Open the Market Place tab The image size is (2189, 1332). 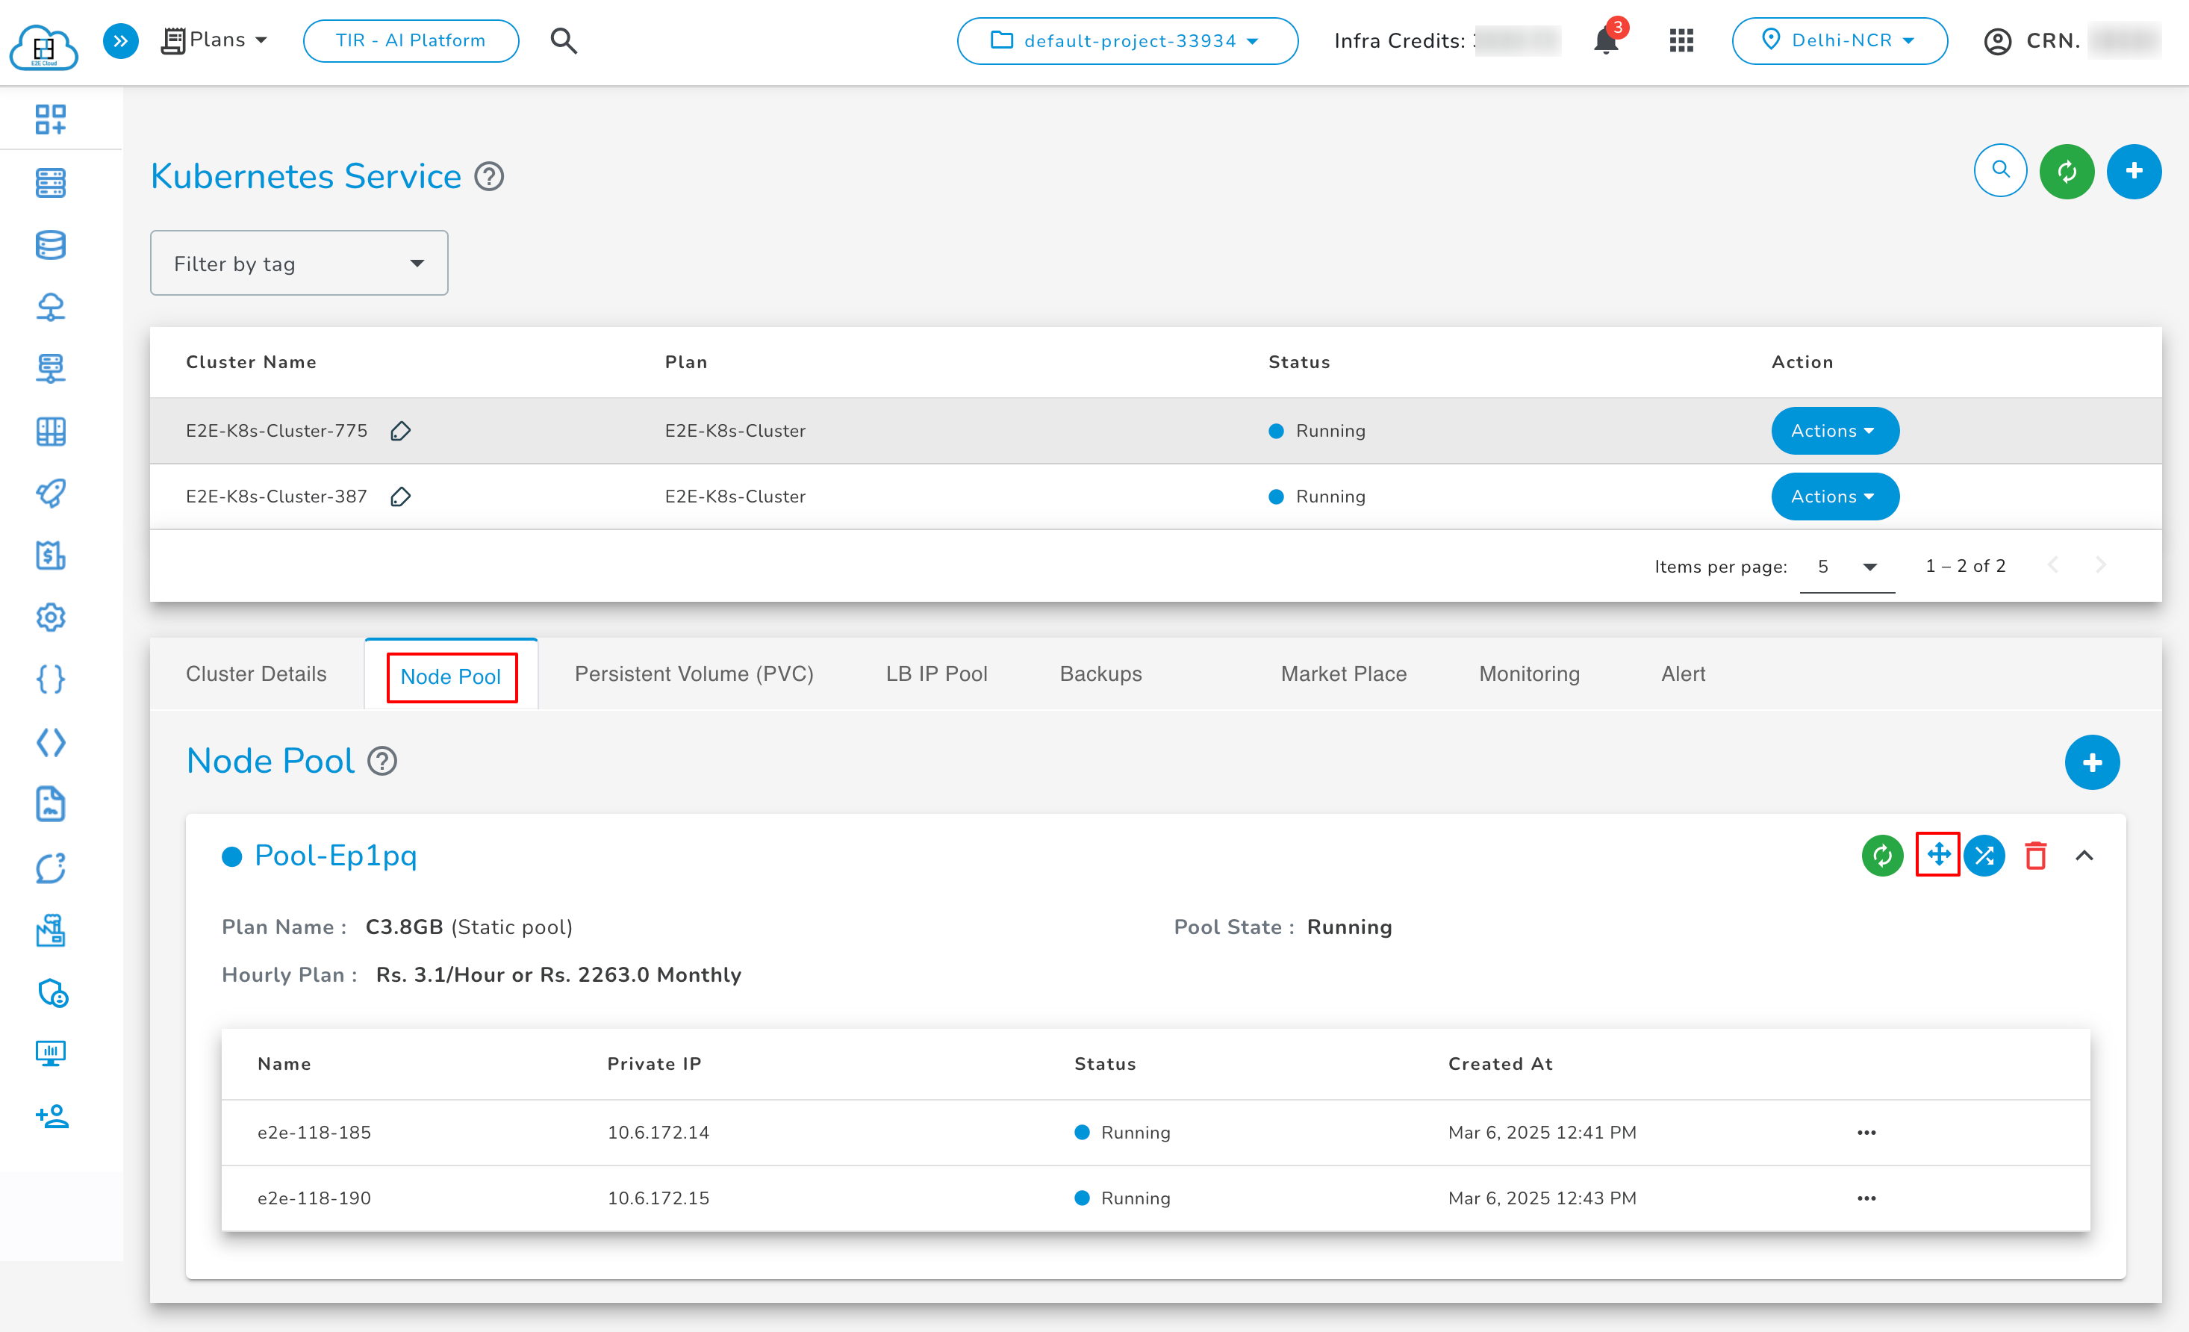1343,673
